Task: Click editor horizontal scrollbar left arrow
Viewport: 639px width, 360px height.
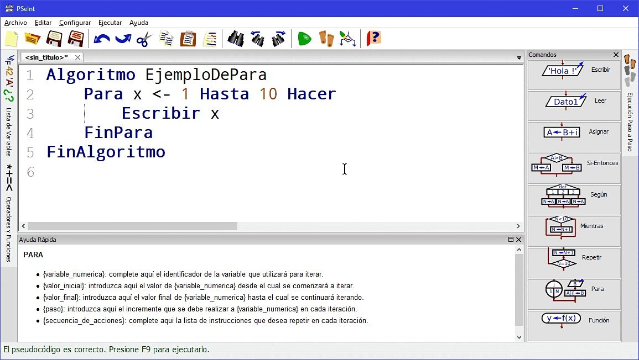Action: click(x=23, y=226)
